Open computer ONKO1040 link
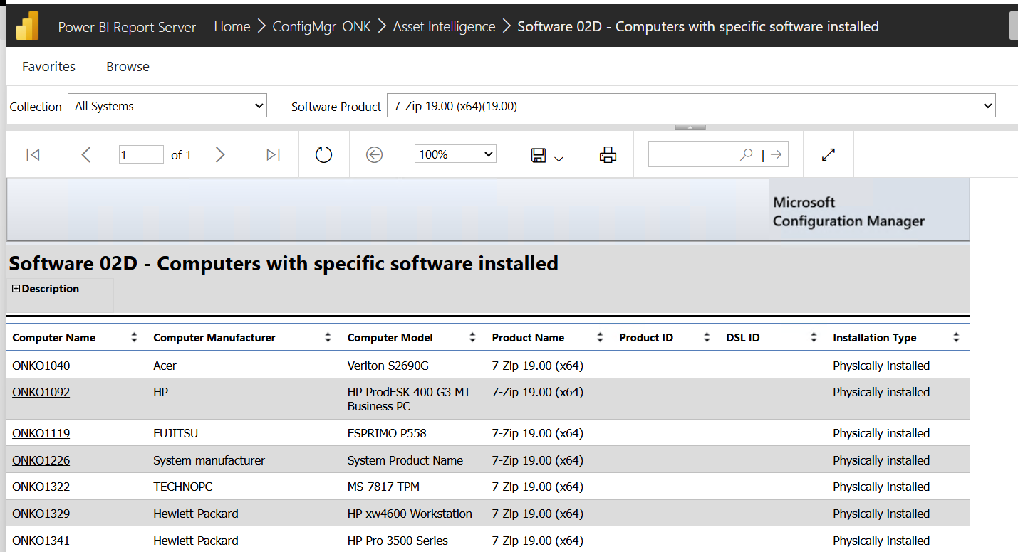 tap(41, 366)
